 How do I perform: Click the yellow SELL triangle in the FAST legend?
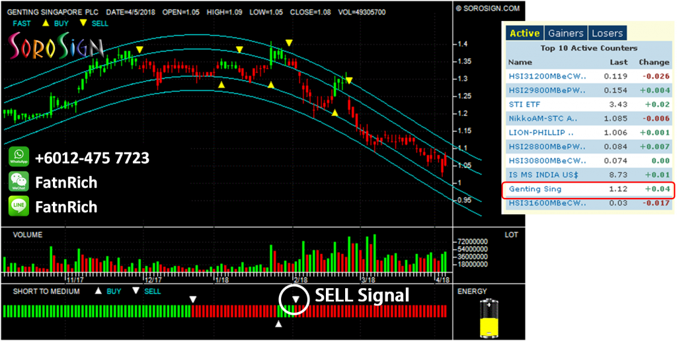(x=83, y=24)
